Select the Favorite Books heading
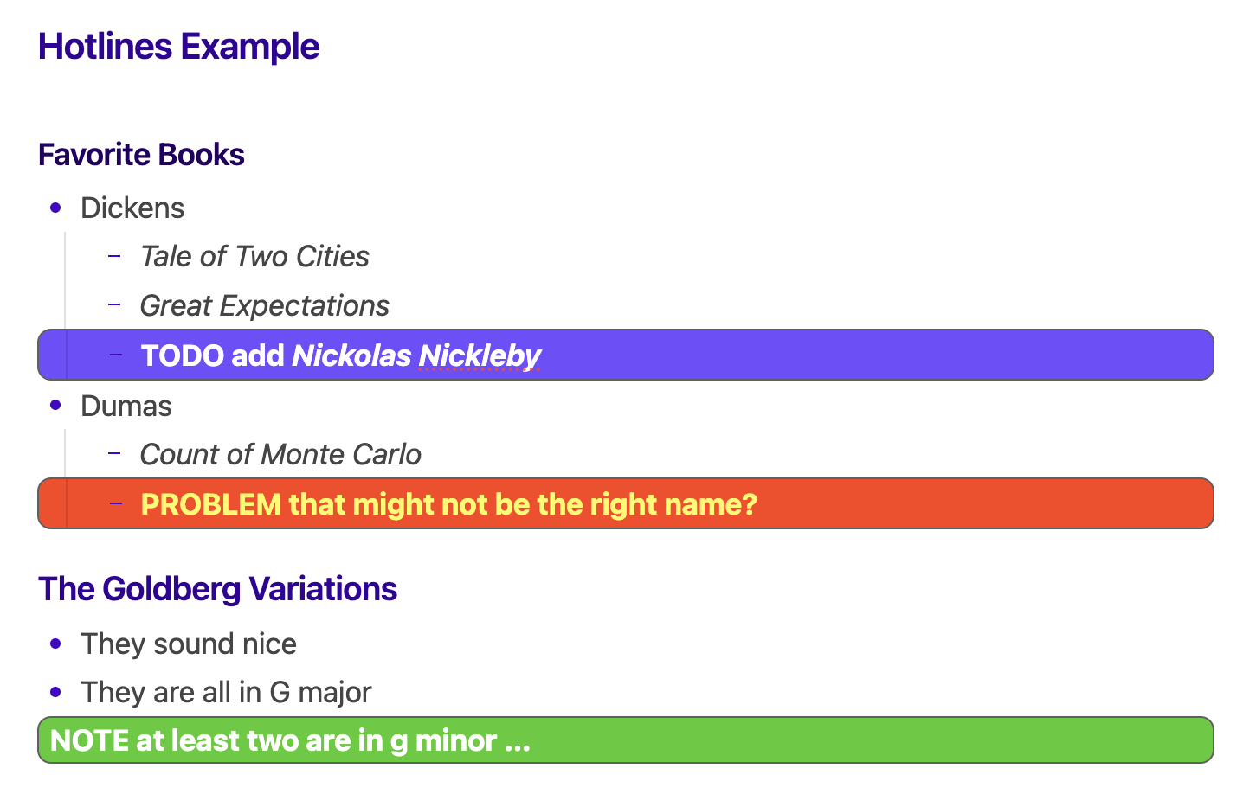1243x794 pixels. [x=141, y=155]
